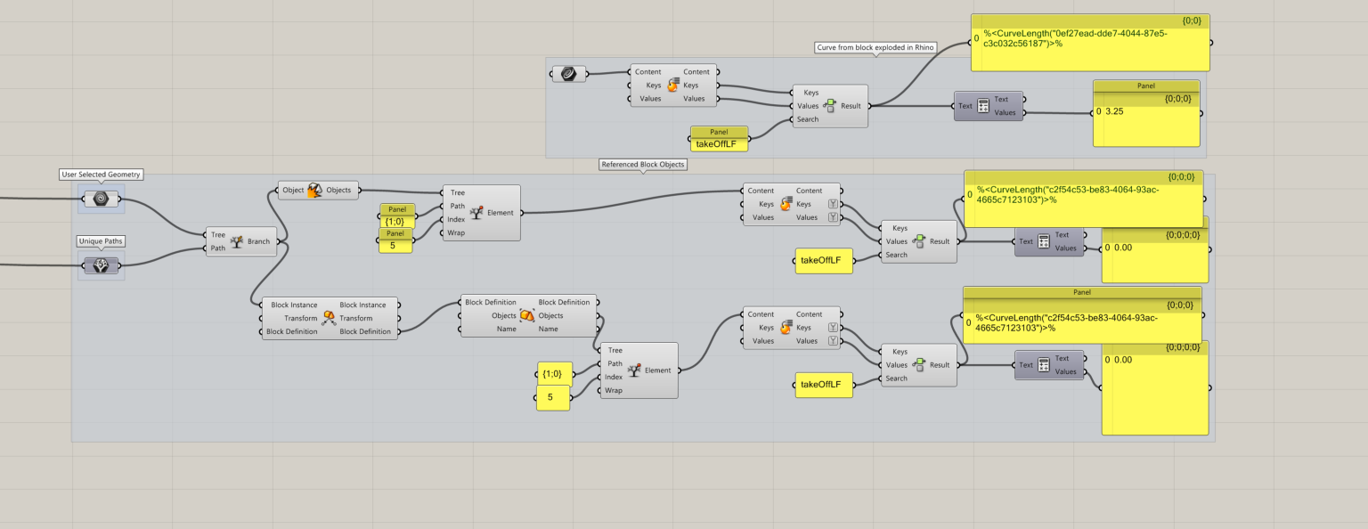The height and width of the screenshot is (529, 1368).
Task: Click the calculator icon on the Text component feeding 3.25
Action: [983, 106]
